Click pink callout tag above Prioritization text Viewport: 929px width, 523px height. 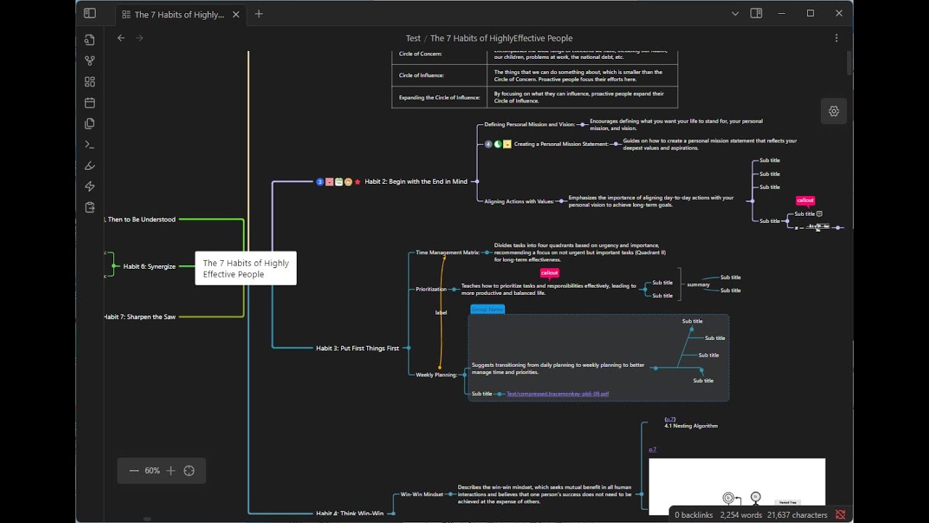pos(549,273)
